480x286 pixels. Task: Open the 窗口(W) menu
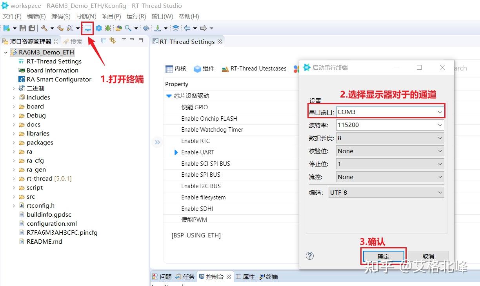162,16
